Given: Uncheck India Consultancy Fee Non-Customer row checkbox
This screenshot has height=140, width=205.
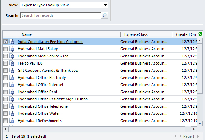Looking at the screenshot, I should click(x=5, y=42).
